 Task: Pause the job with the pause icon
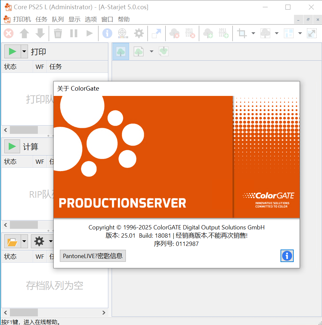[74, 33]
